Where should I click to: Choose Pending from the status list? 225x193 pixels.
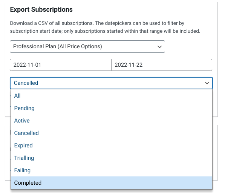pyautogui.click(x=112, y=108)
